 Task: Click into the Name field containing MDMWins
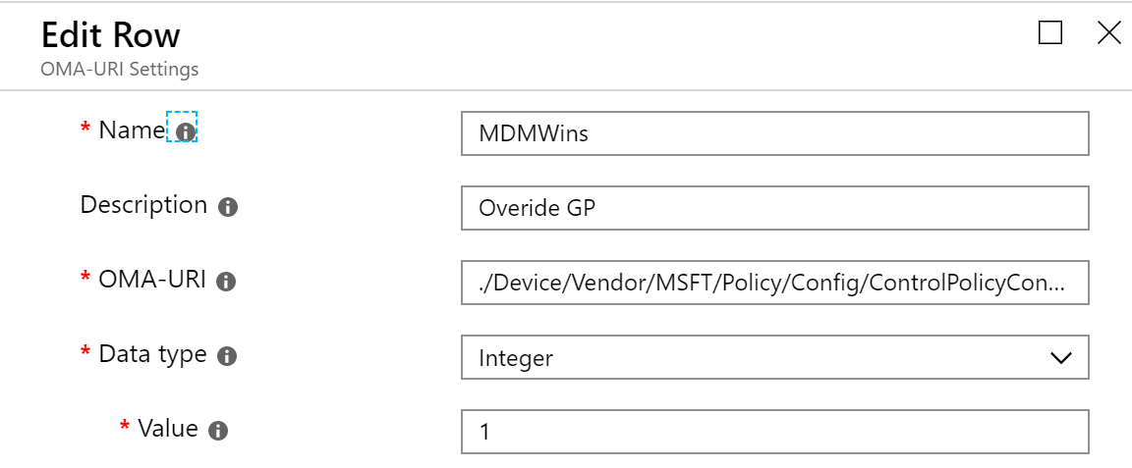pyautogui.click(x=774, y=133)
